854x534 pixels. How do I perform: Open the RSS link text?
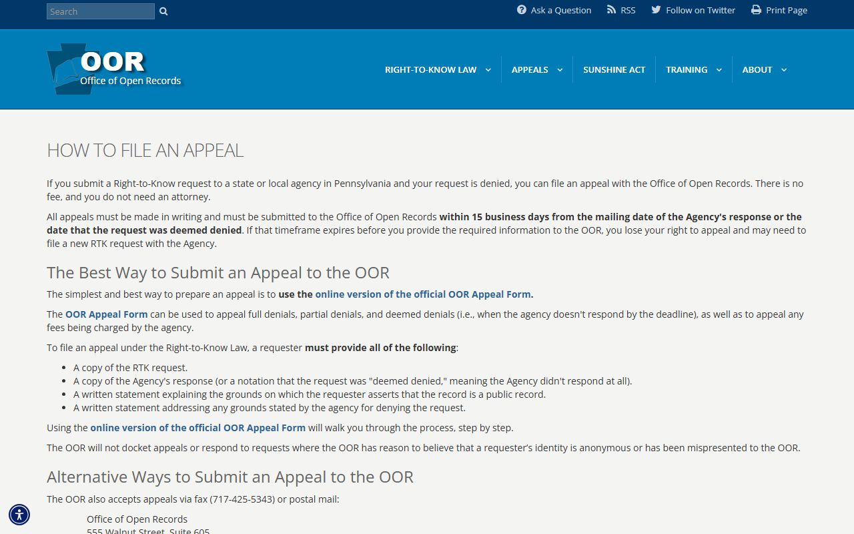point(628,10)
